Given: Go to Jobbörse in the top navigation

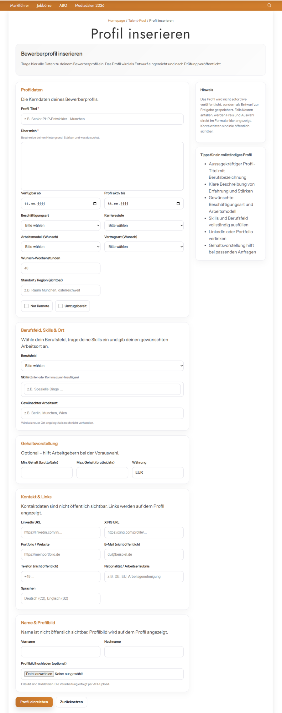Looking at the screenshot, I should click(x=44, y=5).
